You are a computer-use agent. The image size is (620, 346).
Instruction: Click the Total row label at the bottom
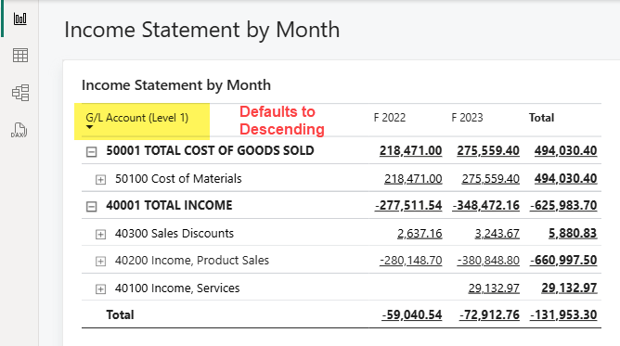tap(120, 314)
